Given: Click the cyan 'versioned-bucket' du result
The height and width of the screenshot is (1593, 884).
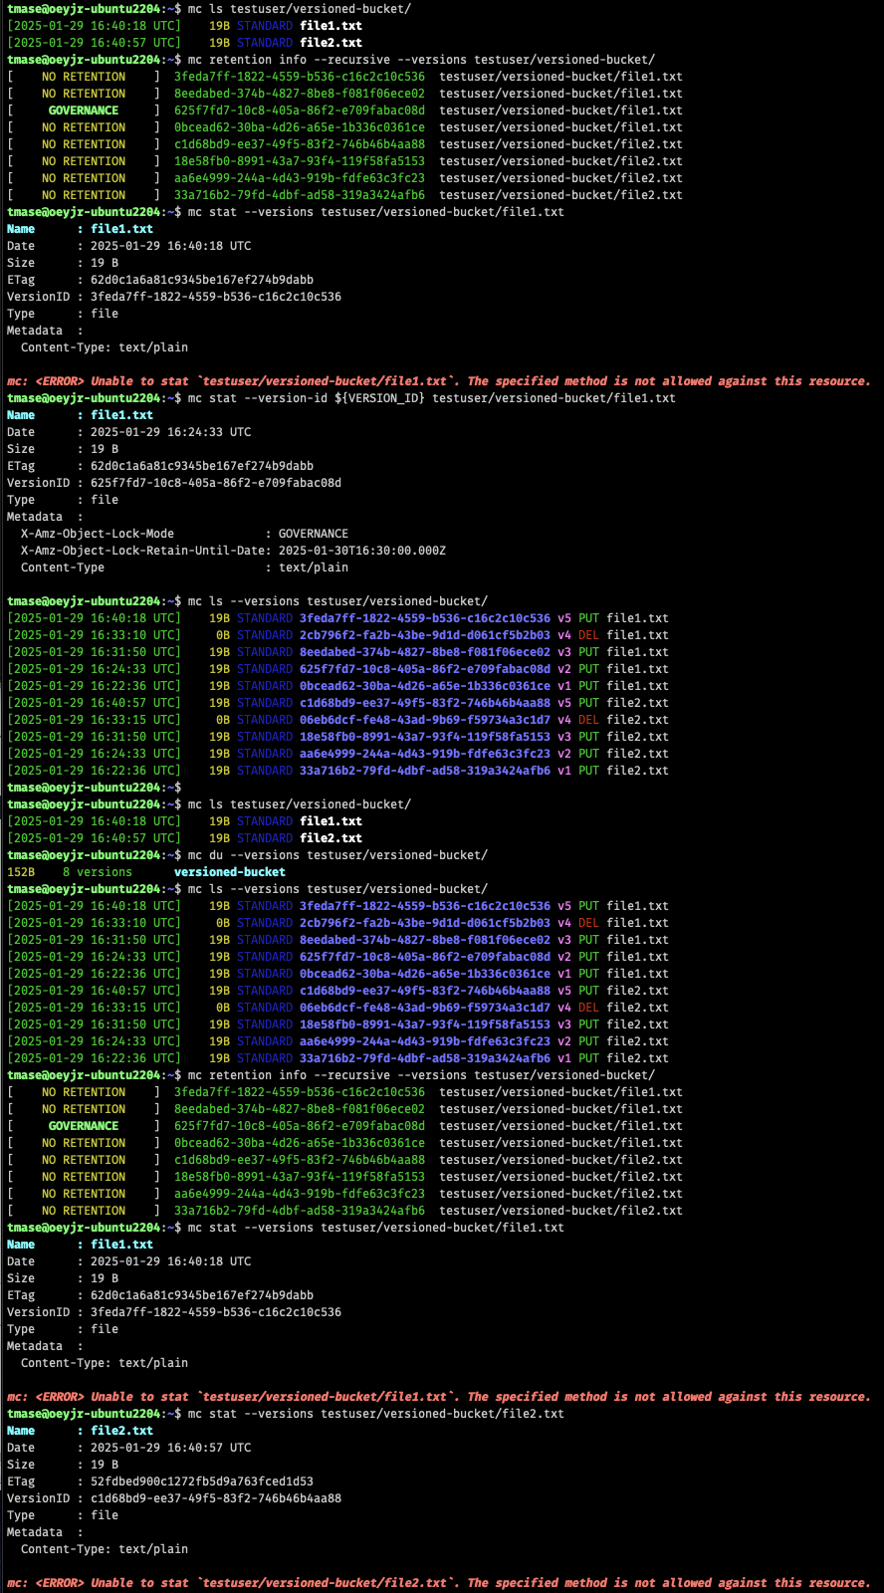Looking at the screenshot, I should click(230, 872).
